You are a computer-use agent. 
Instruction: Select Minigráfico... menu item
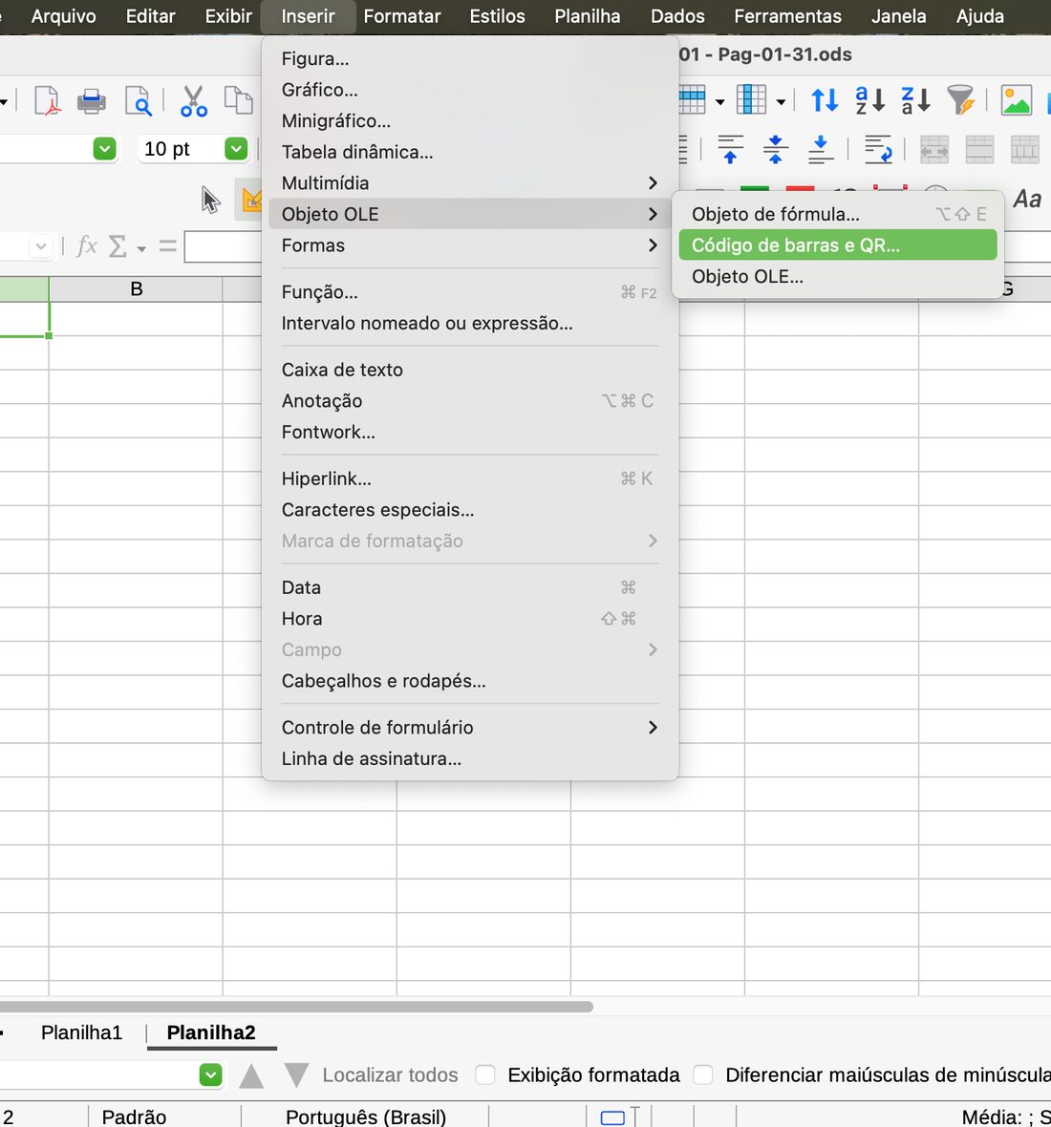[x=470, y=120]
